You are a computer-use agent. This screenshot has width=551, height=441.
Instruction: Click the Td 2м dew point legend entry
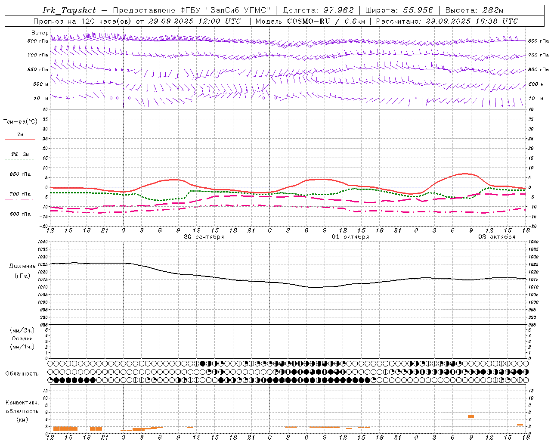(x=20, y=154)
